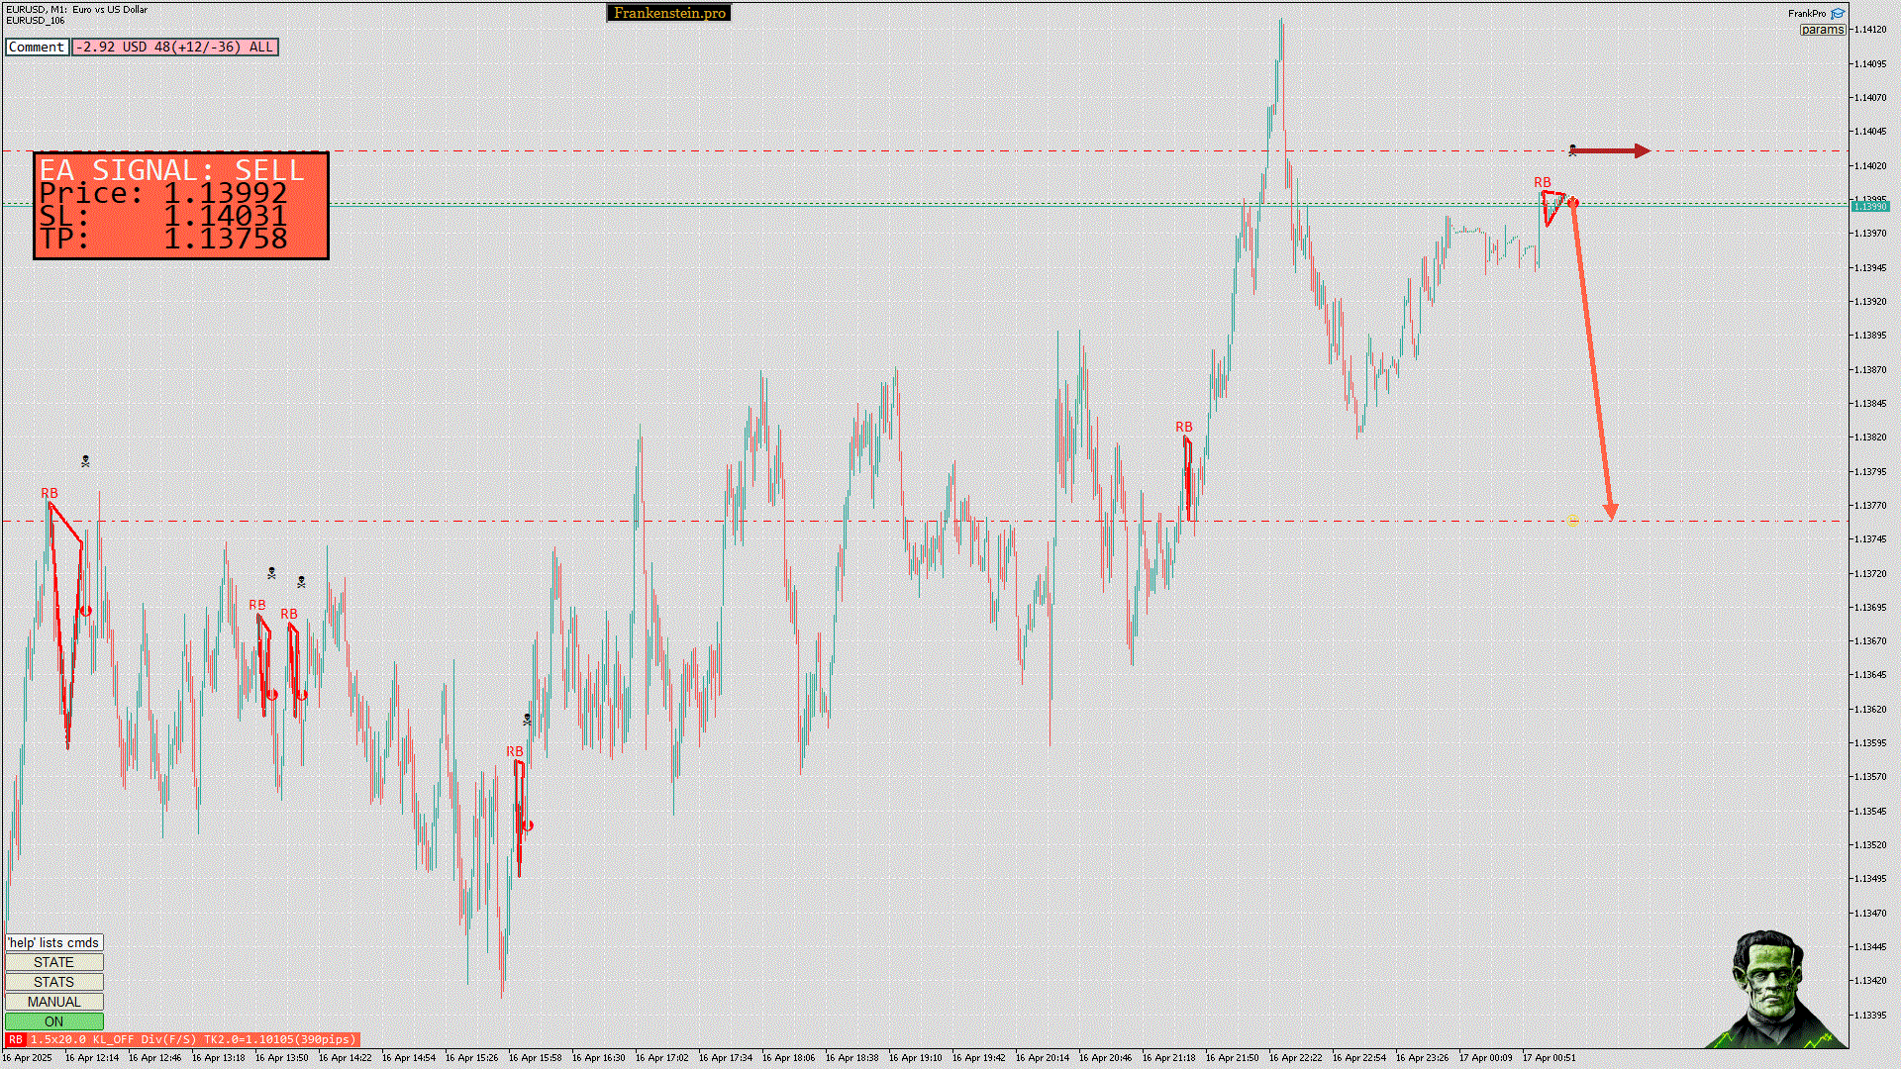Click the 'help' lists cmds input field
The width and height of the screenshot is (1901, 1069).
click(x=53, y=942)
